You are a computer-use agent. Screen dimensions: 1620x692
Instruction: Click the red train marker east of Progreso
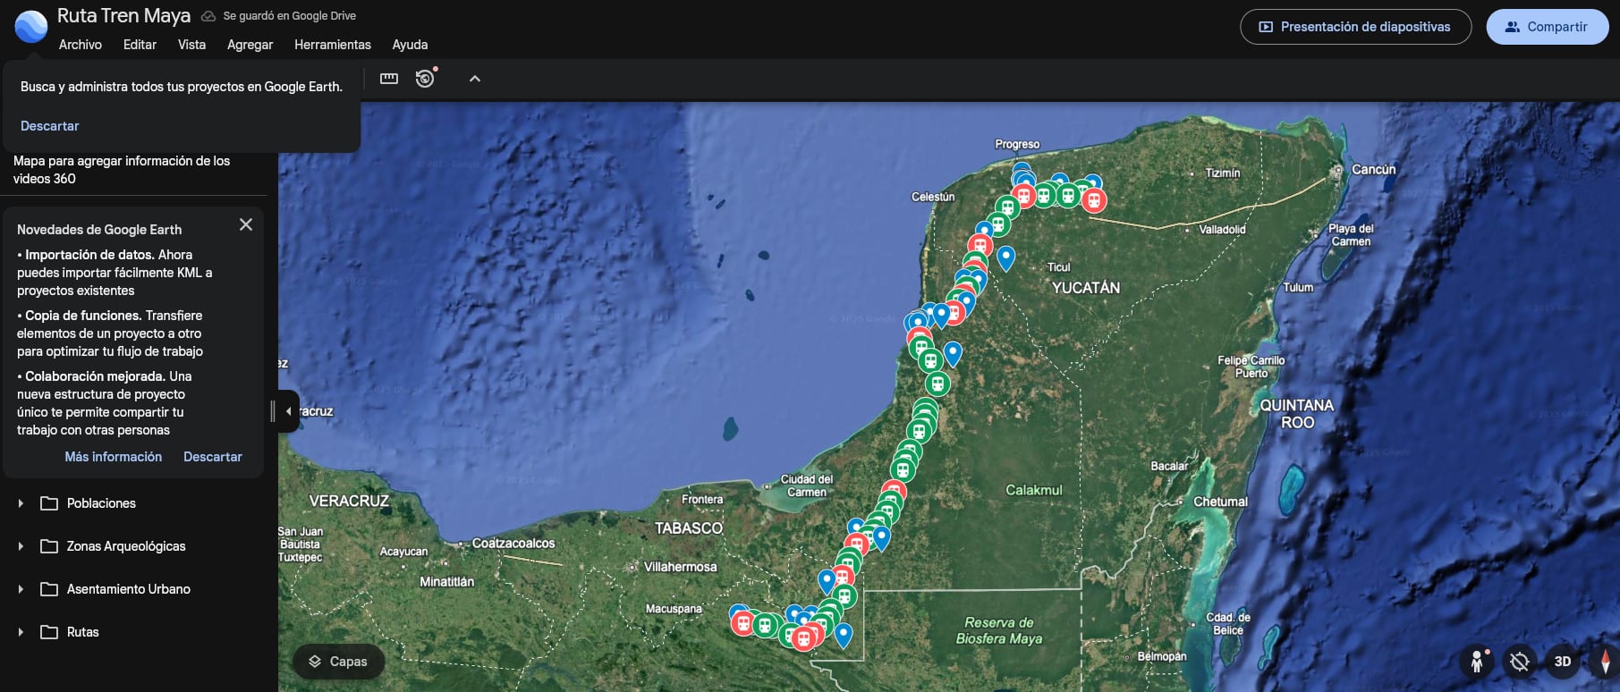(x=1093, y=200)
